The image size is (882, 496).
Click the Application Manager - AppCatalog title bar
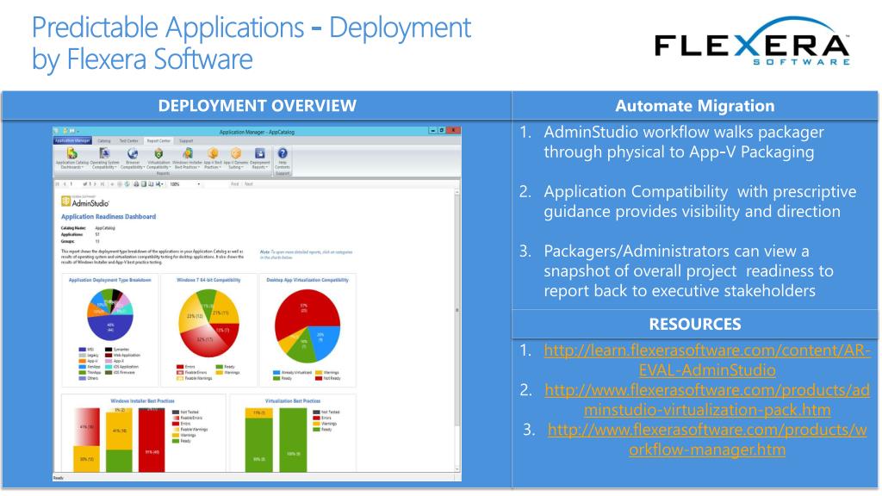click(257, 132)
